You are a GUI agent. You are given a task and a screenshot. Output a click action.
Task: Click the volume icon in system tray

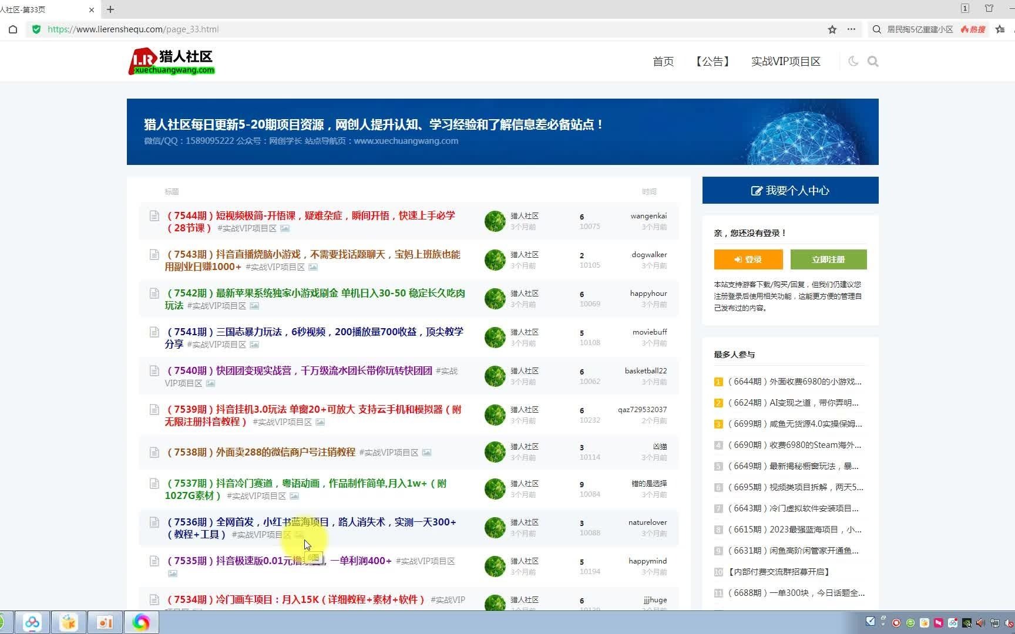point(980,623)
